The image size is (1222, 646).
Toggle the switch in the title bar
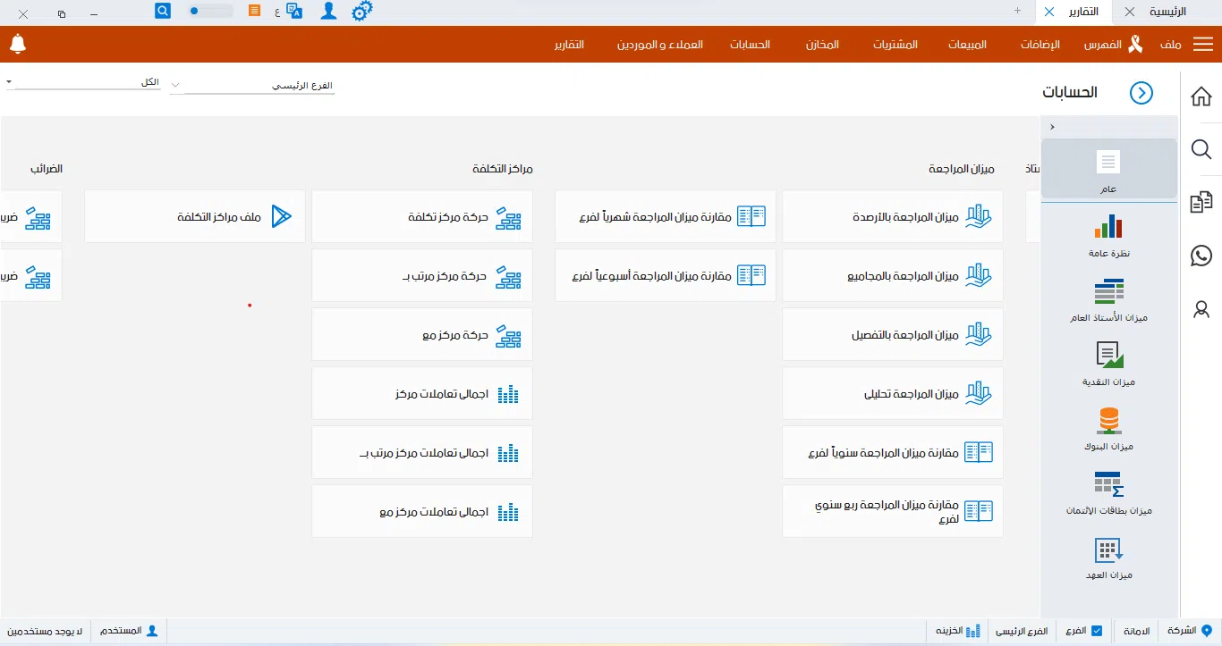pos(210,12)
